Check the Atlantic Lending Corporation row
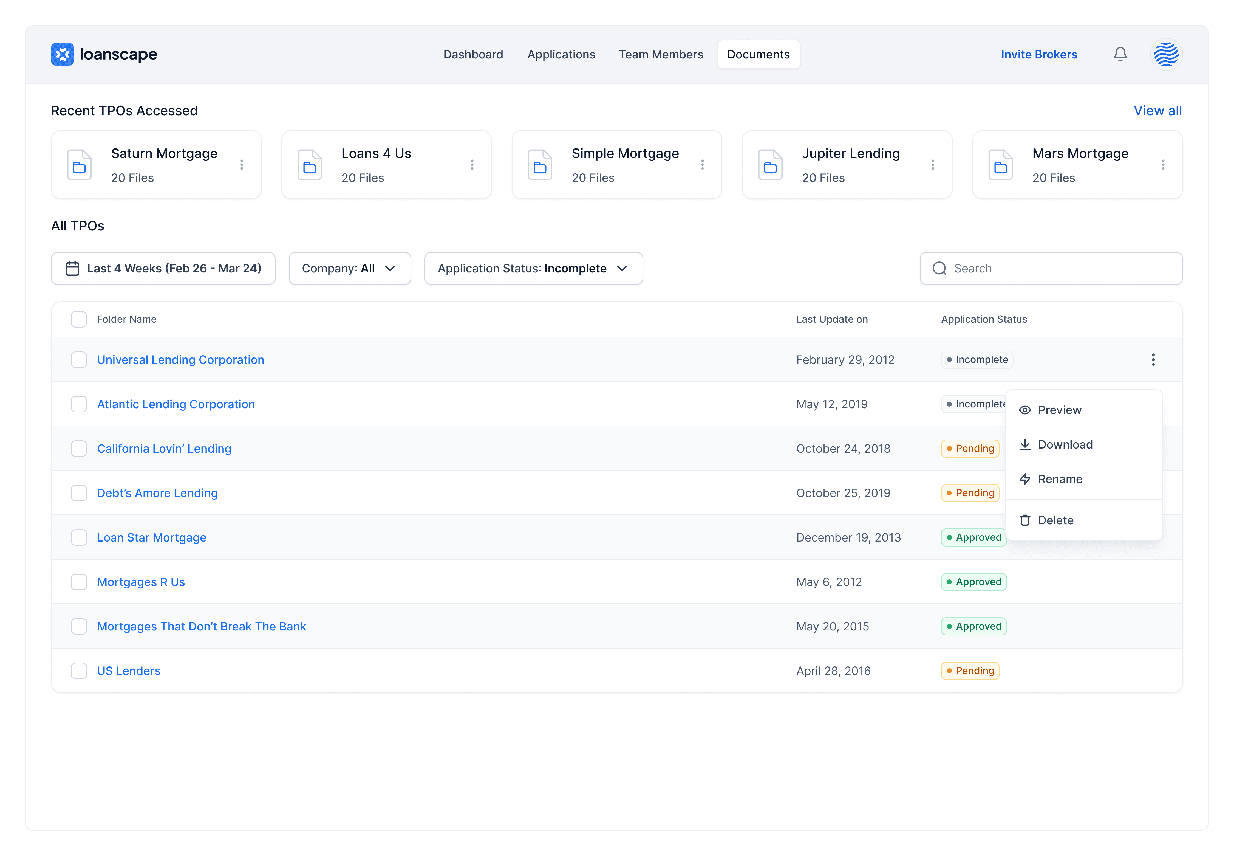This screenshot has height=856, width=1234. point(79,404)
